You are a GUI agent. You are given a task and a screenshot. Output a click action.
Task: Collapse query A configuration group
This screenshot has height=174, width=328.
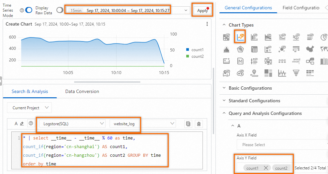[233, 126]
